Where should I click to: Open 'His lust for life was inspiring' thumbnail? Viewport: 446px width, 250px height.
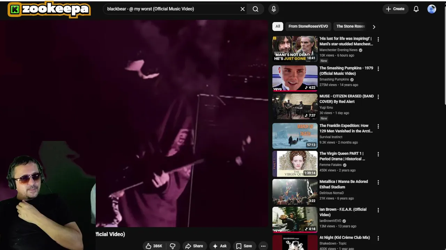[295, 49]
